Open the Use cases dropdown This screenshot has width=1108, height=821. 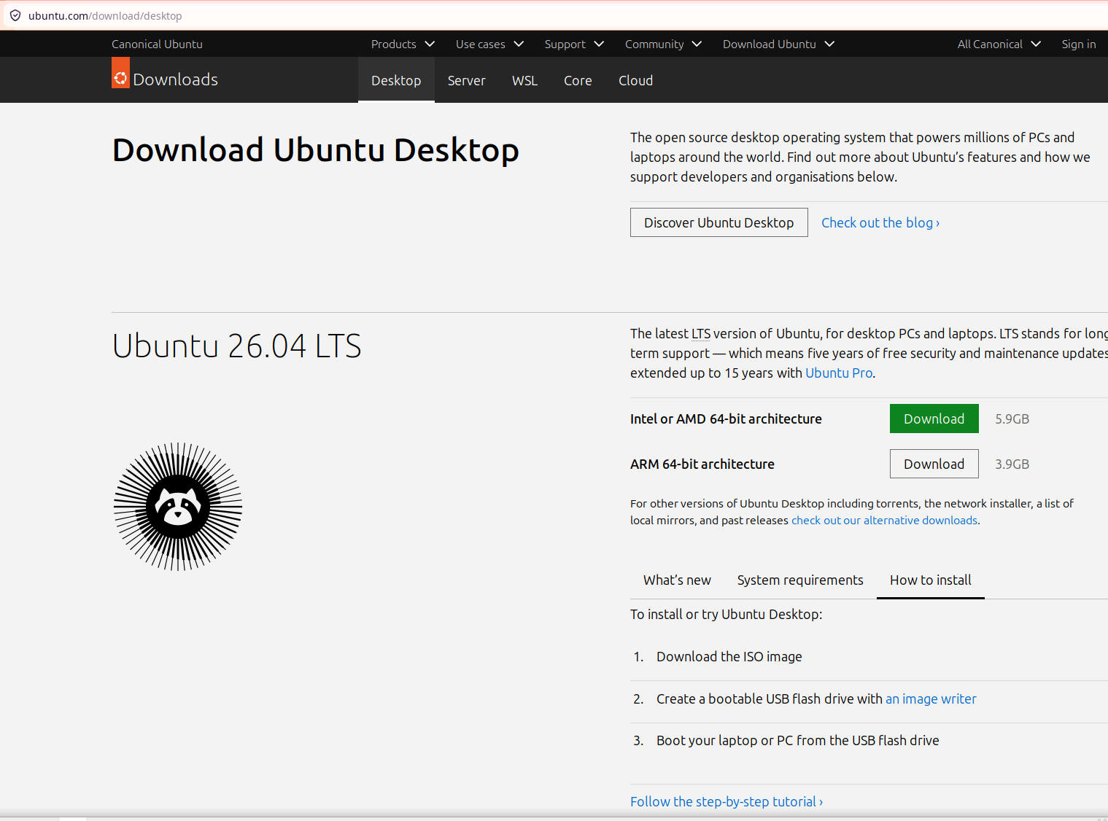[489, 44]
